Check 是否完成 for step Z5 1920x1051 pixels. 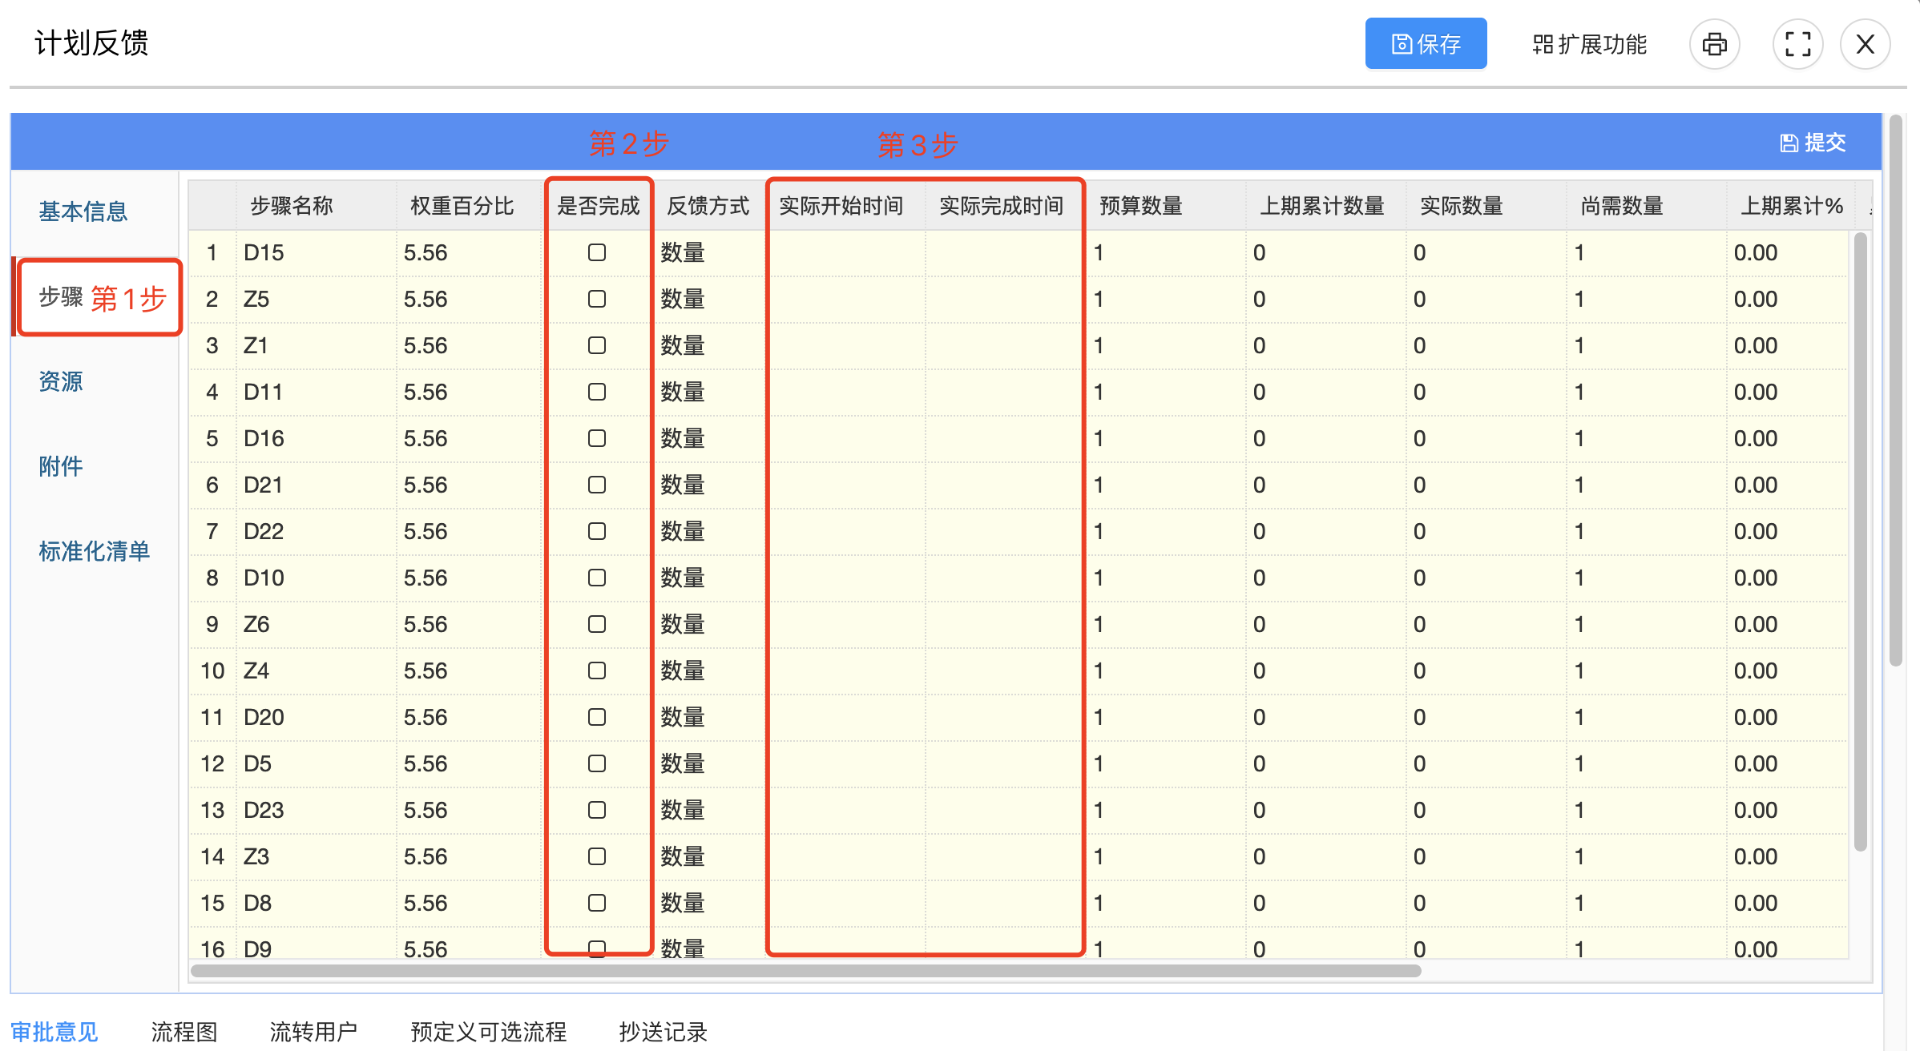click(597, 299)
